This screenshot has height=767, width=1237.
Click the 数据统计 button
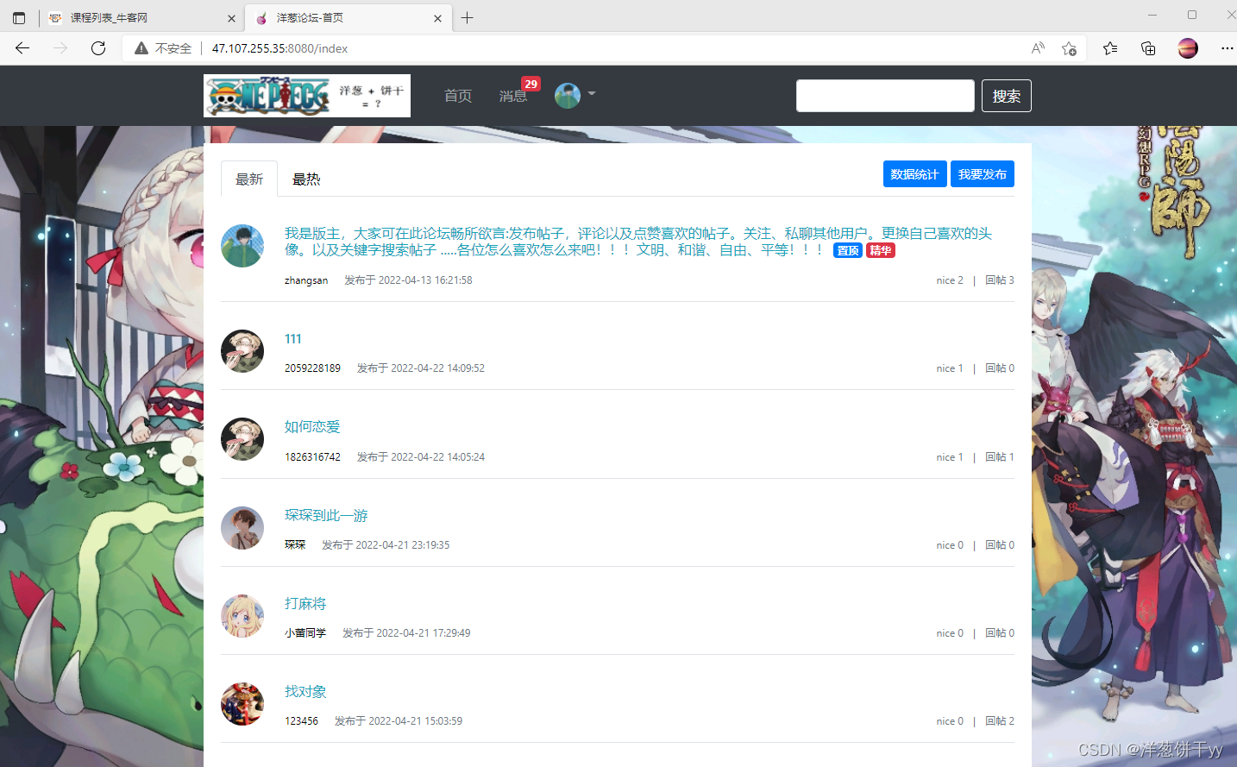[x=915, y=173]
